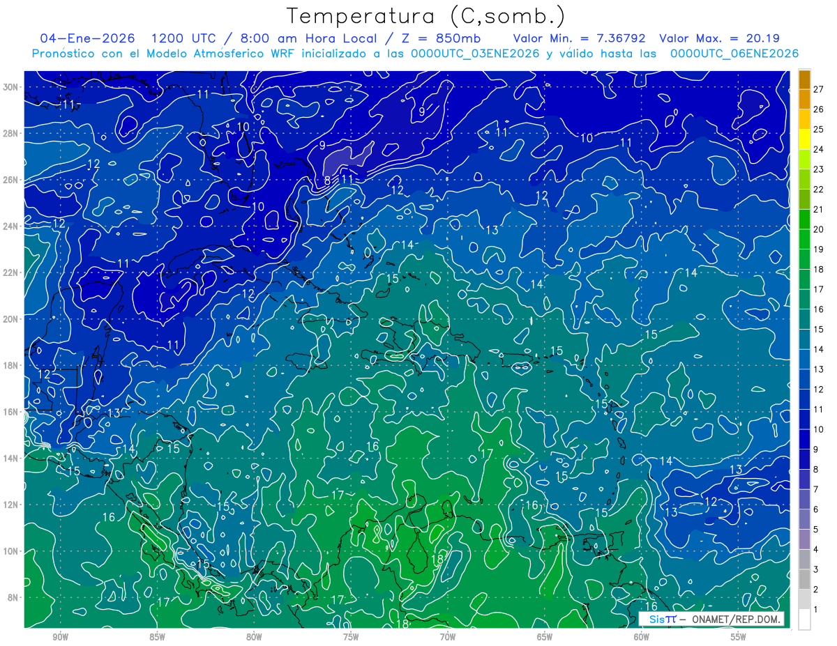Click the 'Valor Max. = 20.19' readout
The image size is (837, 646).
pos(719,38)
